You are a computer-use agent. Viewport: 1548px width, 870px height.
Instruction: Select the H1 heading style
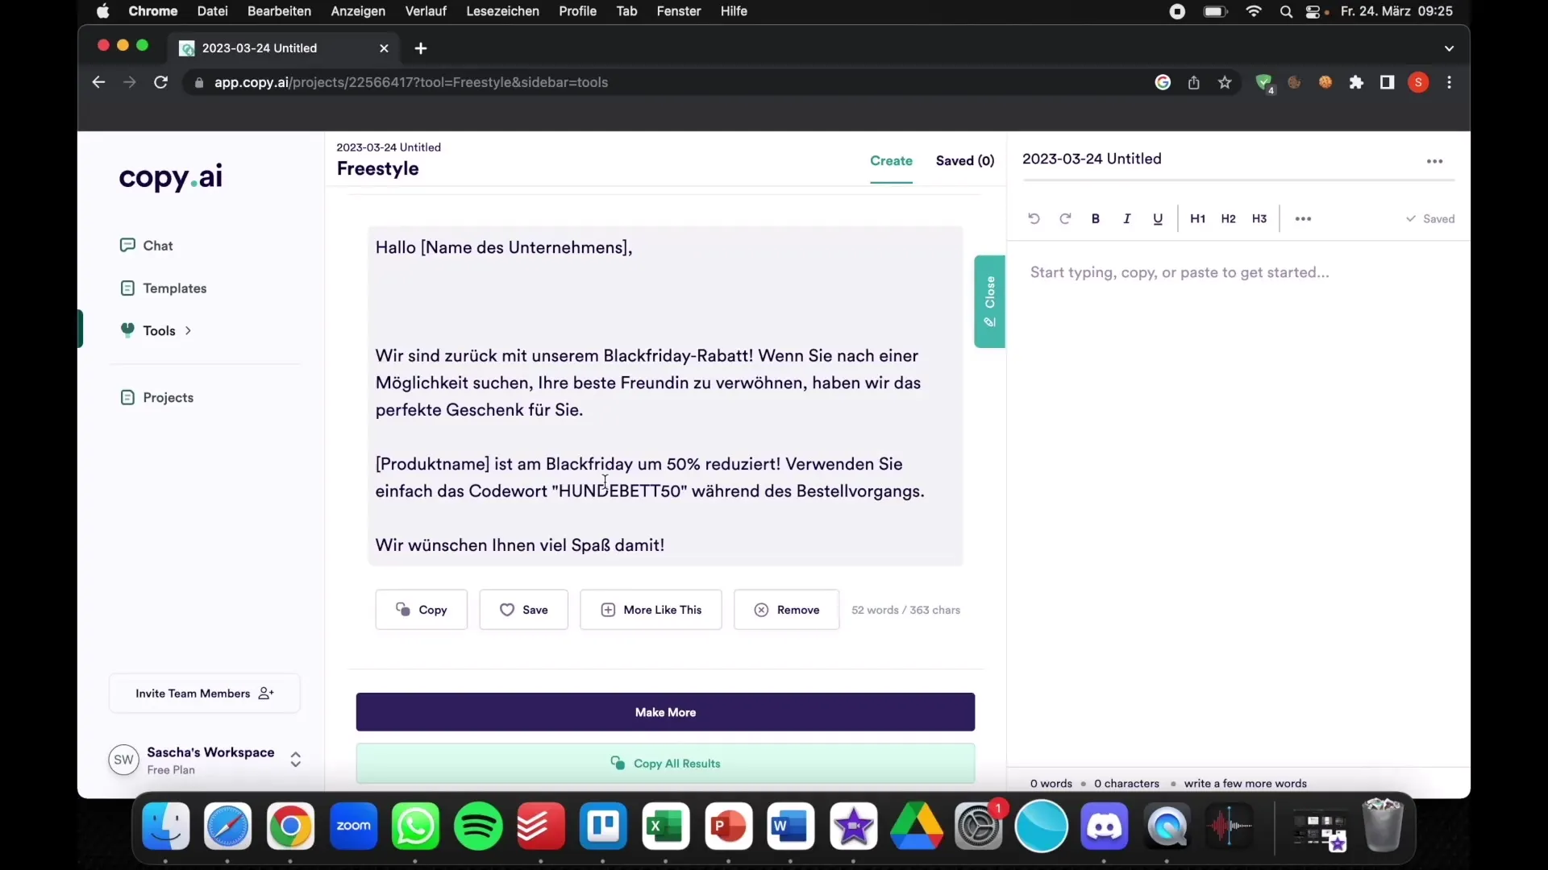[x=1197, y=217]
